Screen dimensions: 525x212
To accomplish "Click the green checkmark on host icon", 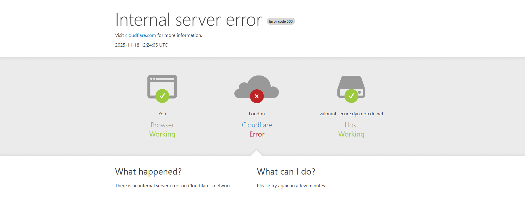I will pos(351,96).
